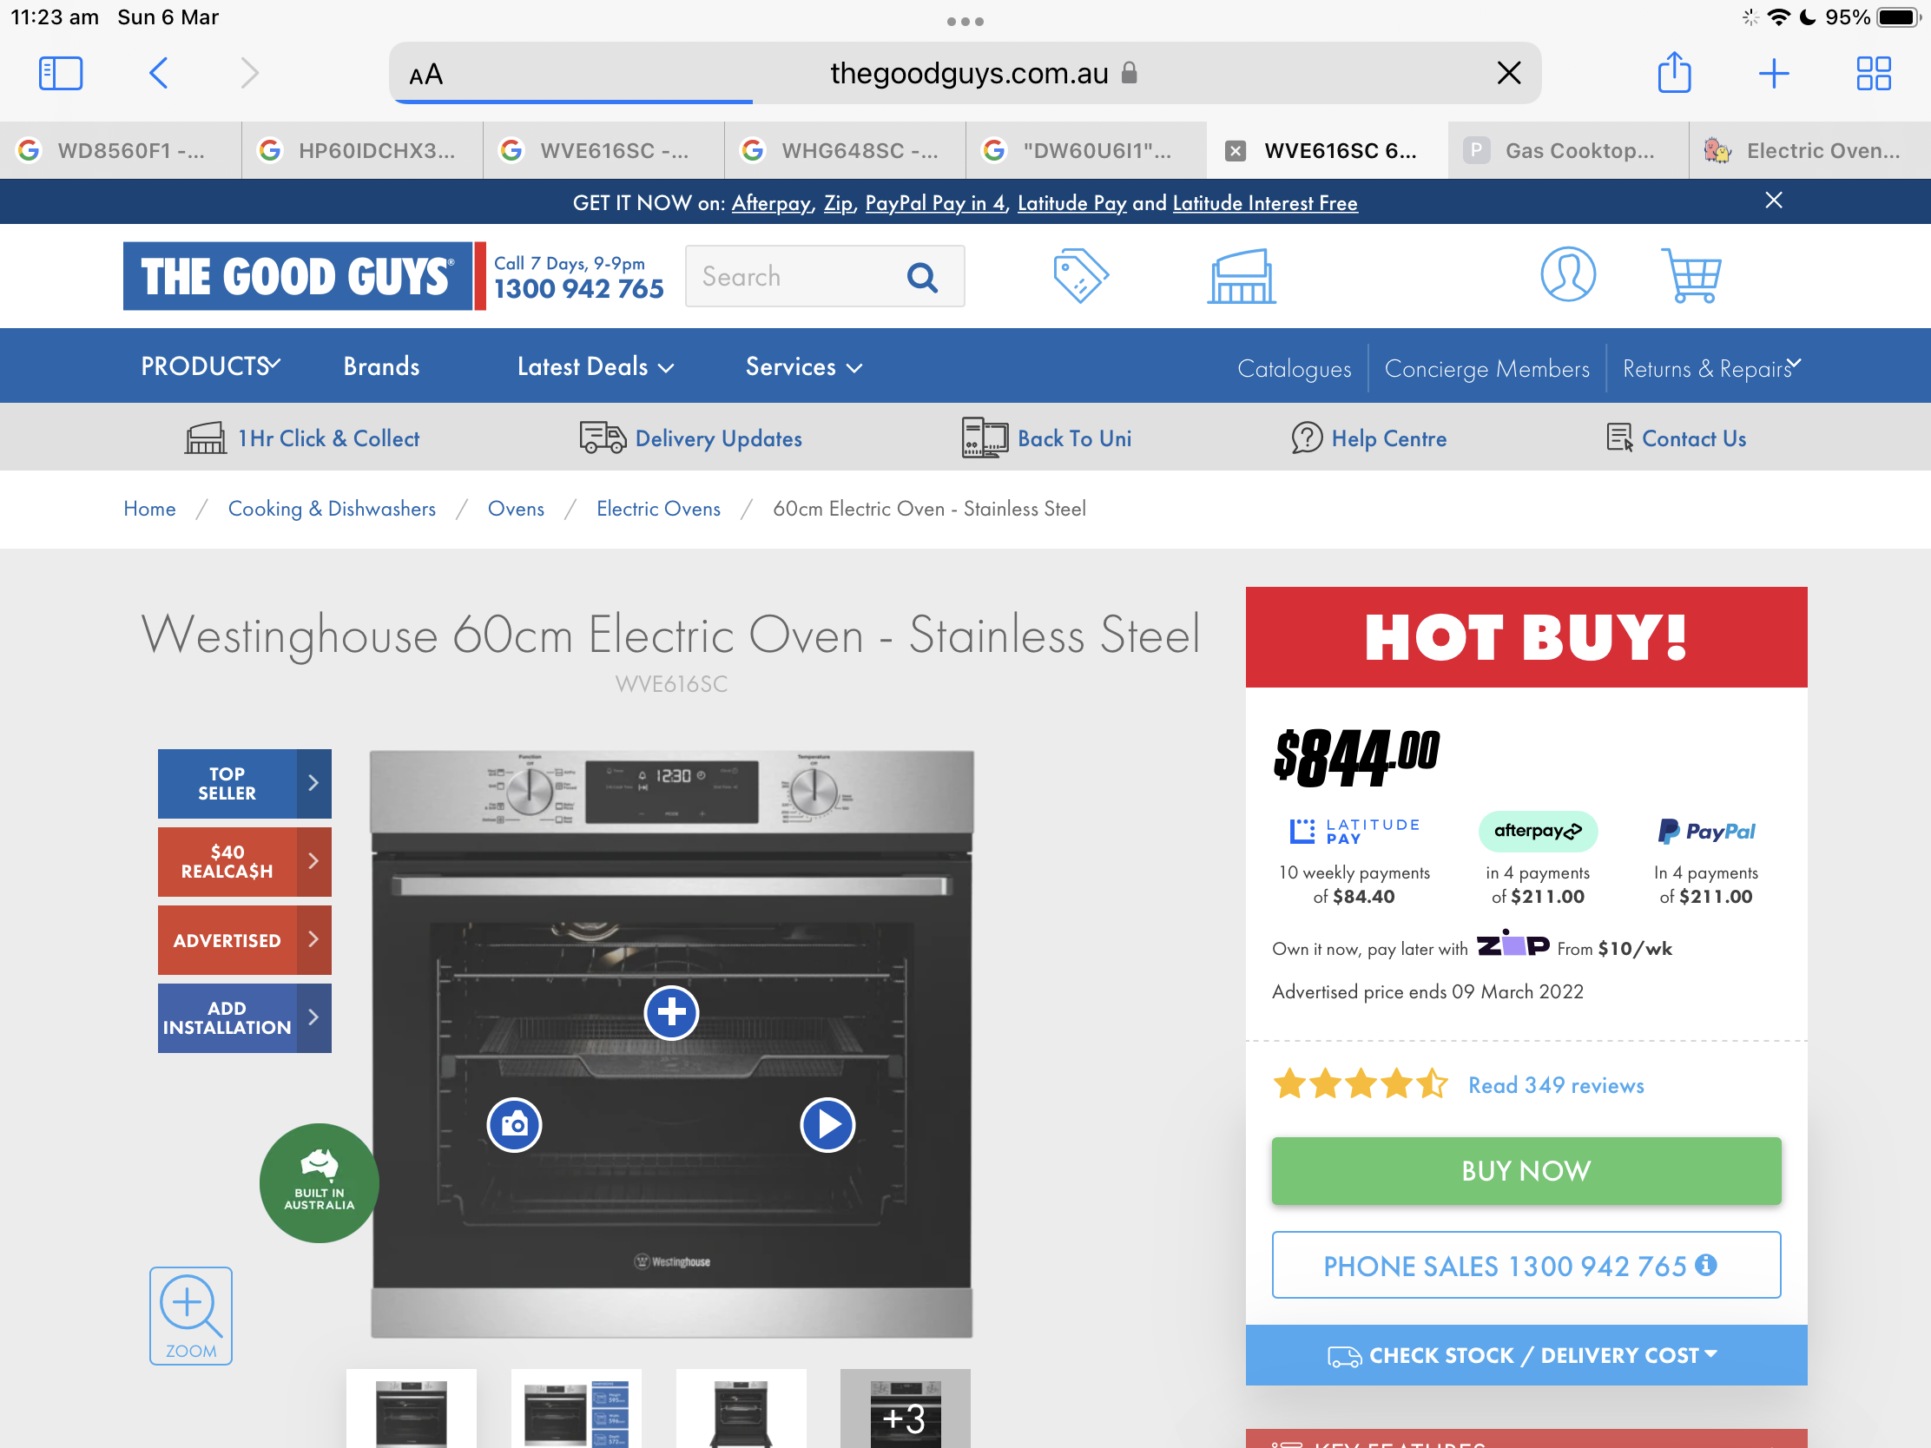This screenshot has height=1448, width=1931.
Task: Open the PRODUCTS menu
Action: (209, 365)
